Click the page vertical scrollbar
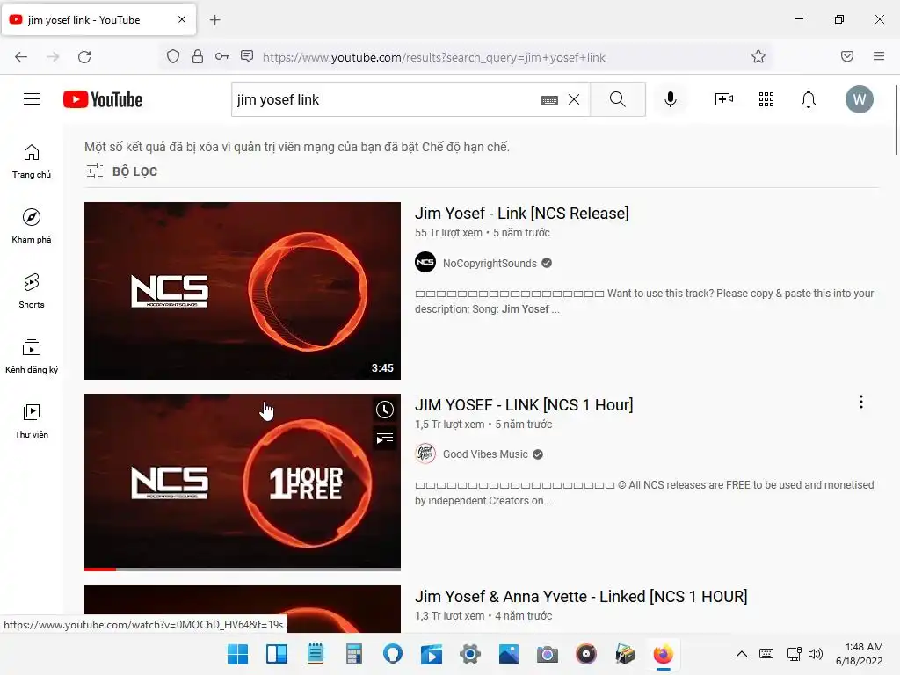This screenshot has height=675, width=900. [896, 120]
